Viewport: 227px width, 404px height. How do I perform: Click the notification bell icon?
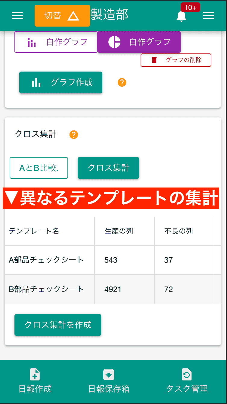coord(181,16)
